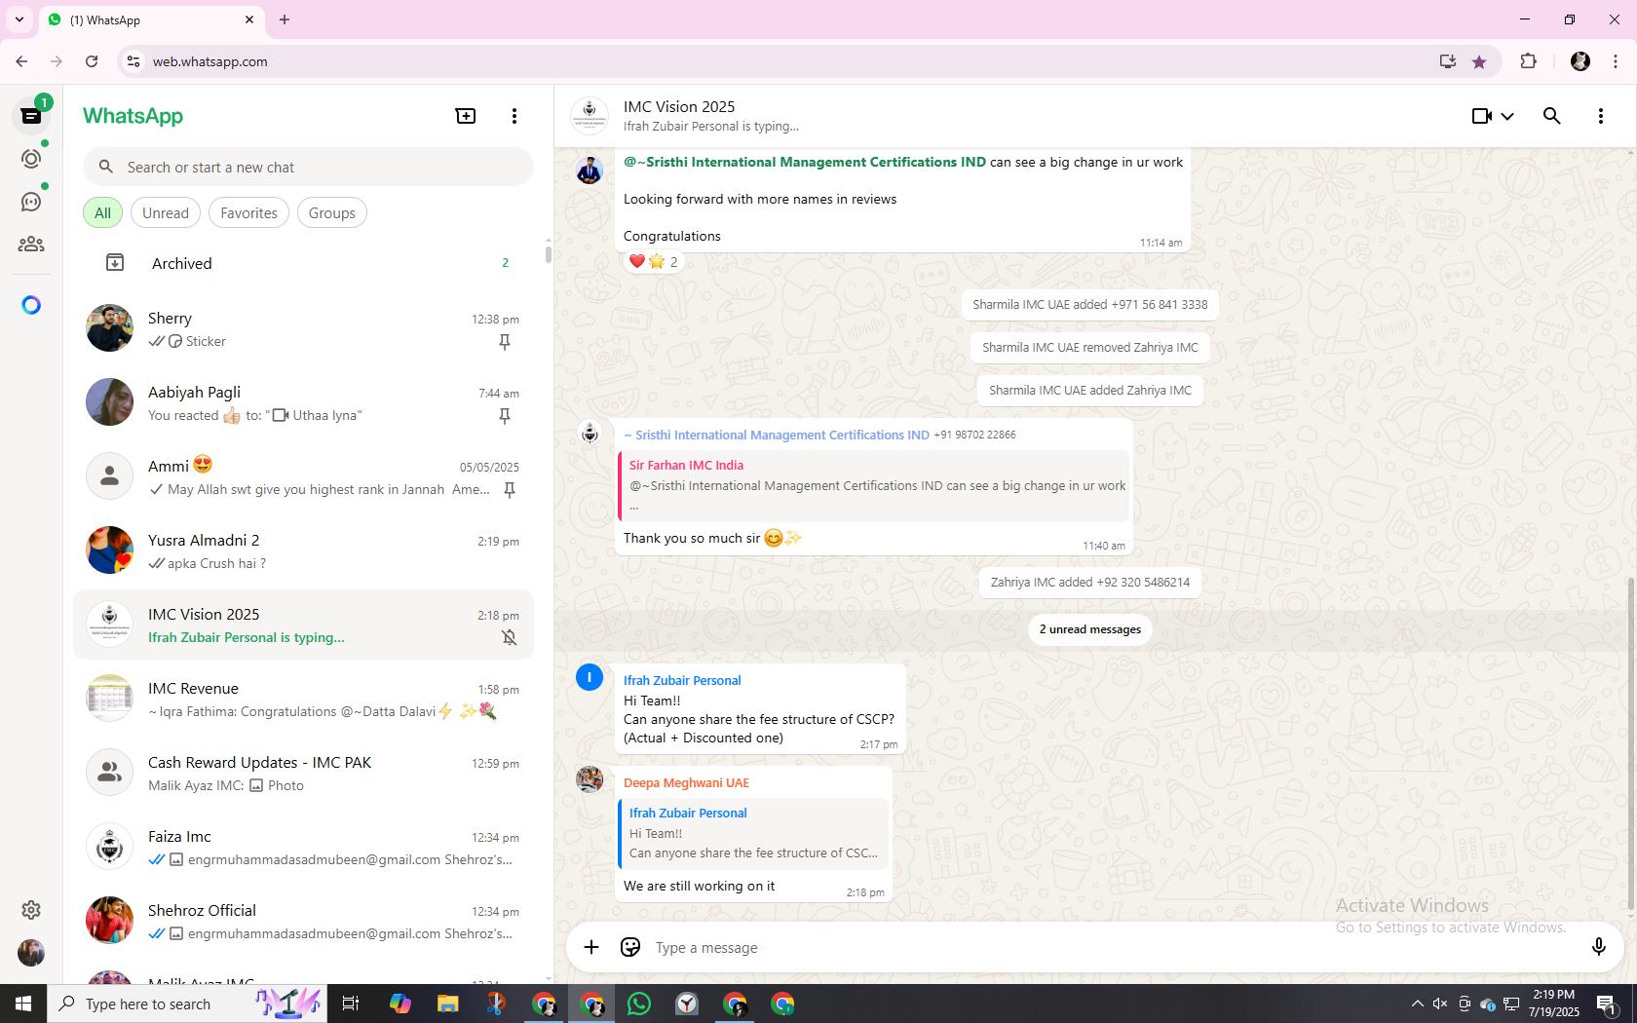Open Deepa Meghwani UAE avatar
This screenshot has height=1023, width=1637.
pyautogui.click(x=590, y=779)
